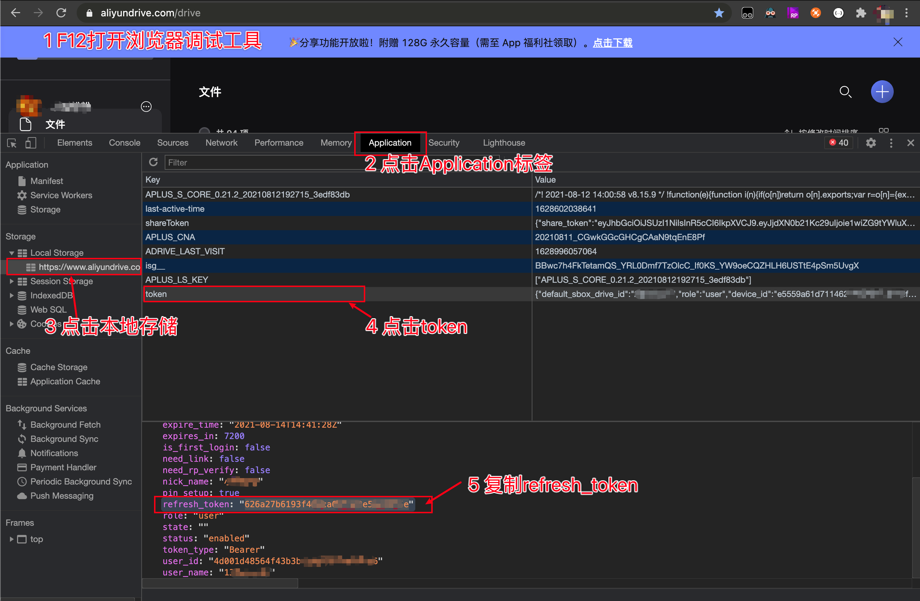Switch to the Memory tab
This screenshot has width=920, height=601.
(x=336, y=143)
